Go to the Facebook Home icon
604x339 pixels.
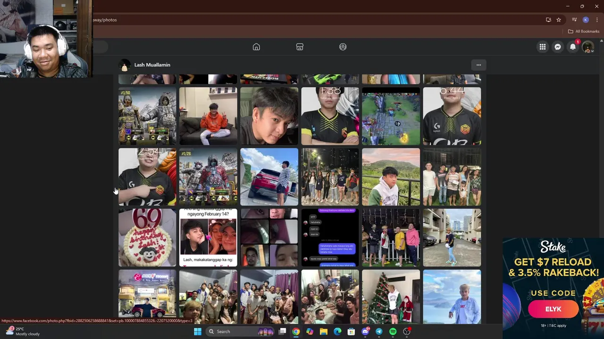point(256,47)
